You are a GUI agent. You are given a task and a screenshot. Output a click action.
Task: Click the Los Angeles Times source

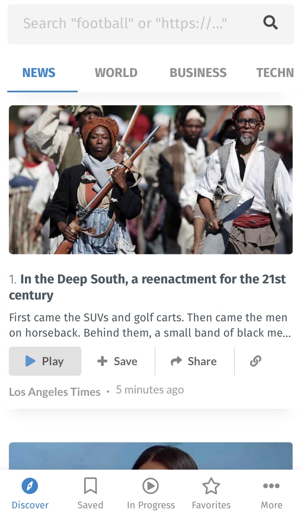[x=55, y=392]
